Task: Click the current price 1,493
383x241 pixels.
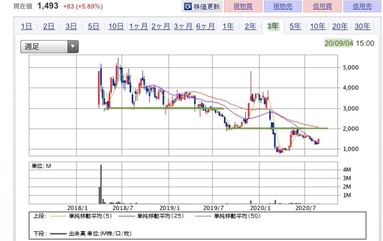Action: pos(48,6)
